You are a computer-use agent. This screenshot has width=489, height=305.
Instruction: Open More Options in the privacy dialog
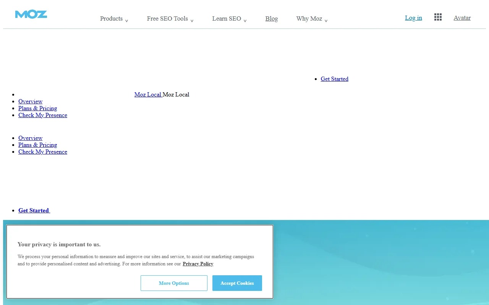(x=174, y=283)
